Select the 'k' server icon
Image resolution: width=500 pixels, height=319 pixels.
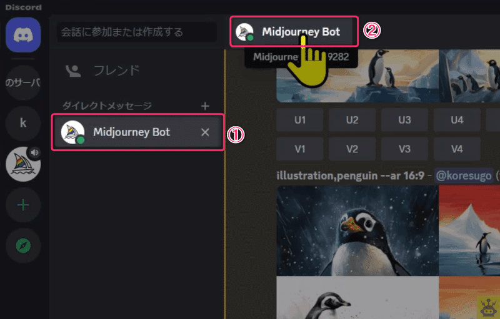(23, 123)
